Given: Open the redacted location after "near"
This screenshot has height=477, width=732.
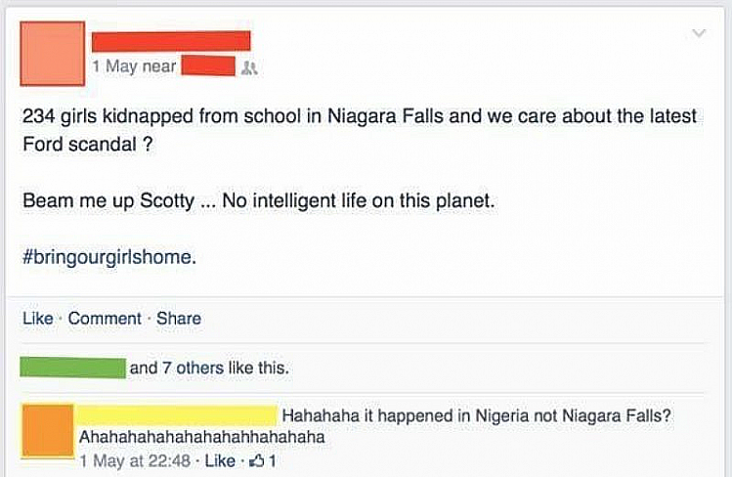Looking at the screenshot, I should point(209,66).
